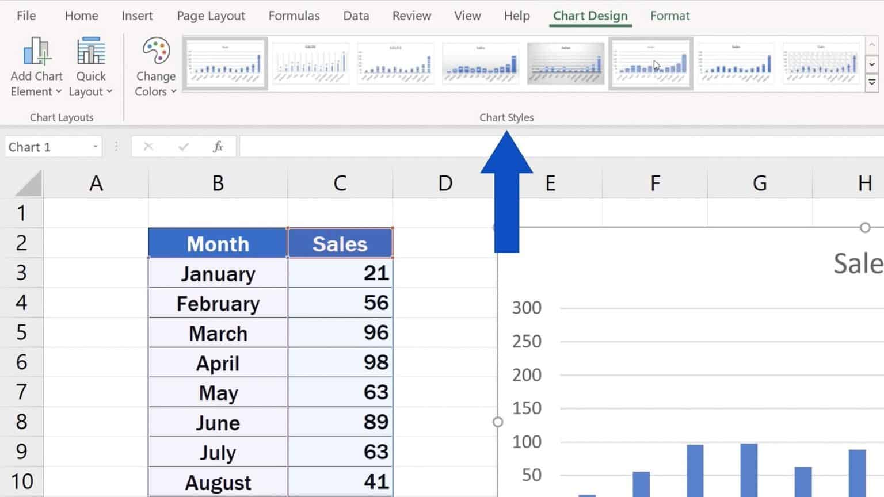884x497 pixels.
Task: Select the cell with value 89
Action: click(x=340, y=423)
